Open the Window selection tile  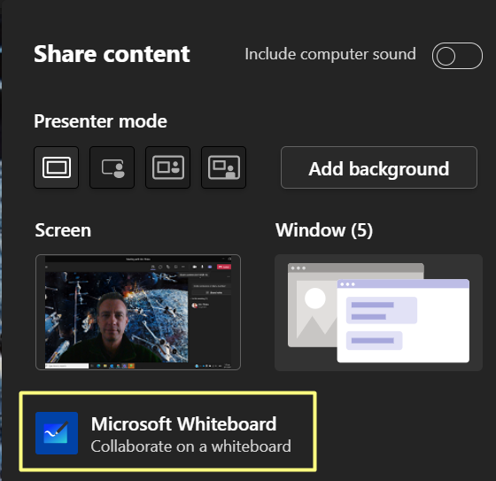tap(379, 313)
